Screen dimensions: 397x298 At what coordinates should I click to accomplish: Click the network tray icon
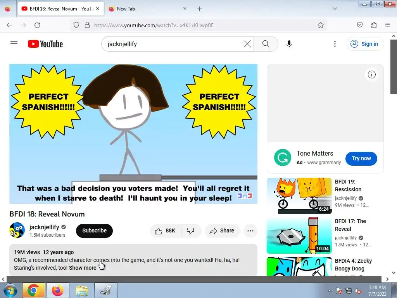[349, 291]
